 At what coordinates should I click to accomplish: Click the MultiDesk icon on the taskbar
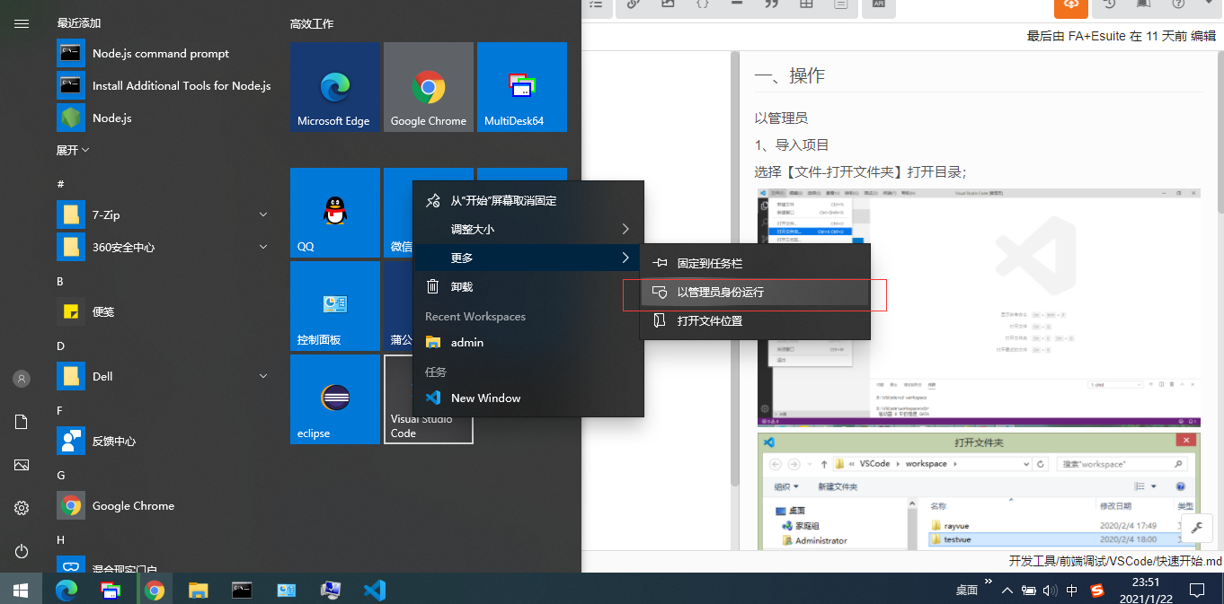111,590
